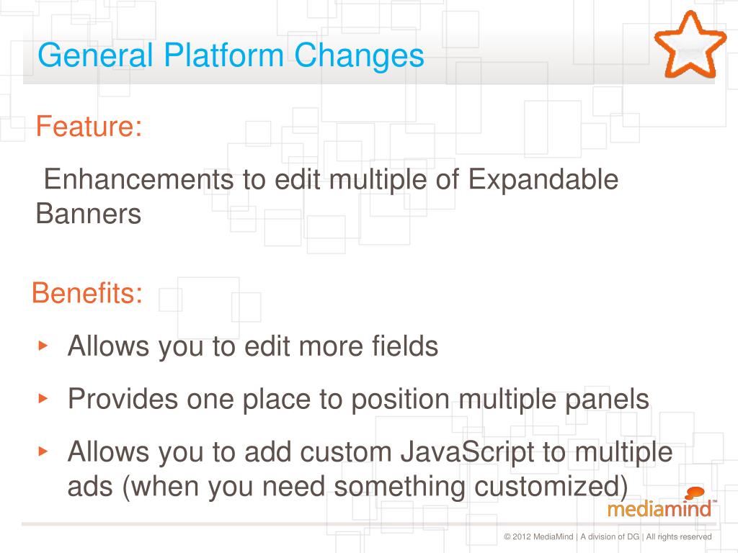Select Allows you to edit more fields
Screen dimensions: 738x553
[253, 346]
